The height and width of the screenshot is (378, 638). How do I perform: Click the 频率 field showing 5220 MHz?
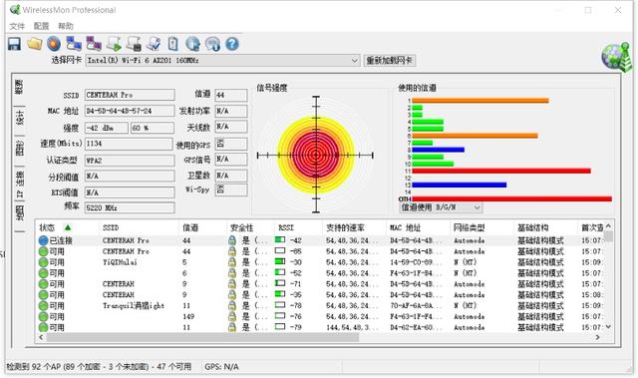(130, 207)
